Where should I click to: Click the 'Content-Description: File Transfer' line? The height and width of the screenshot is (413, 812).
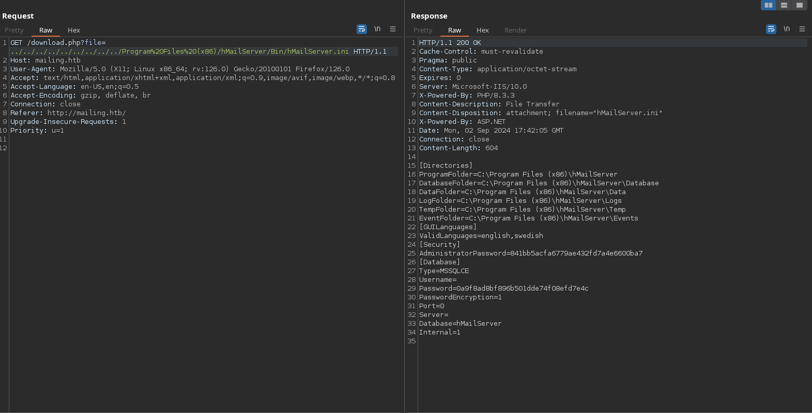tap(489, 104)
